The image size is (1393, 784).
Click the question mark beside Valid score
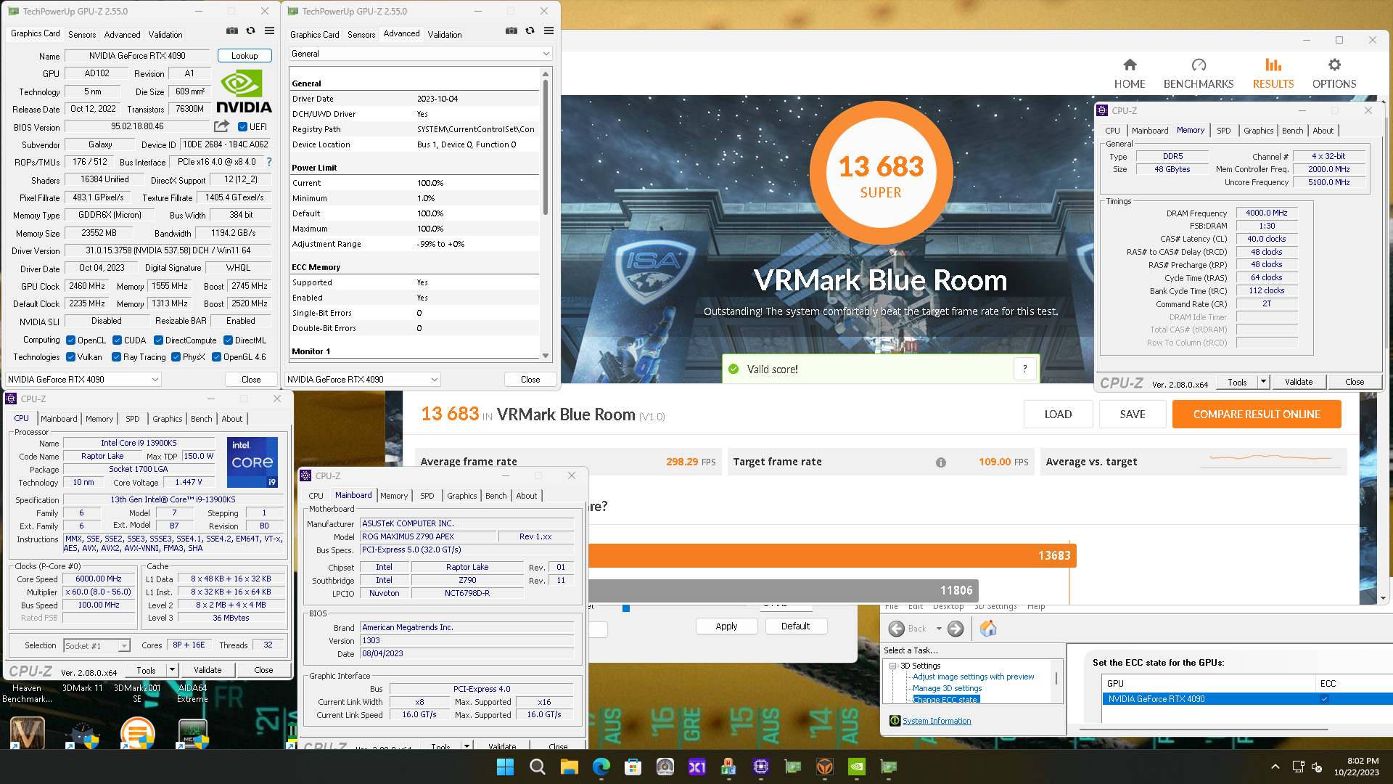tap(1025, 369)
